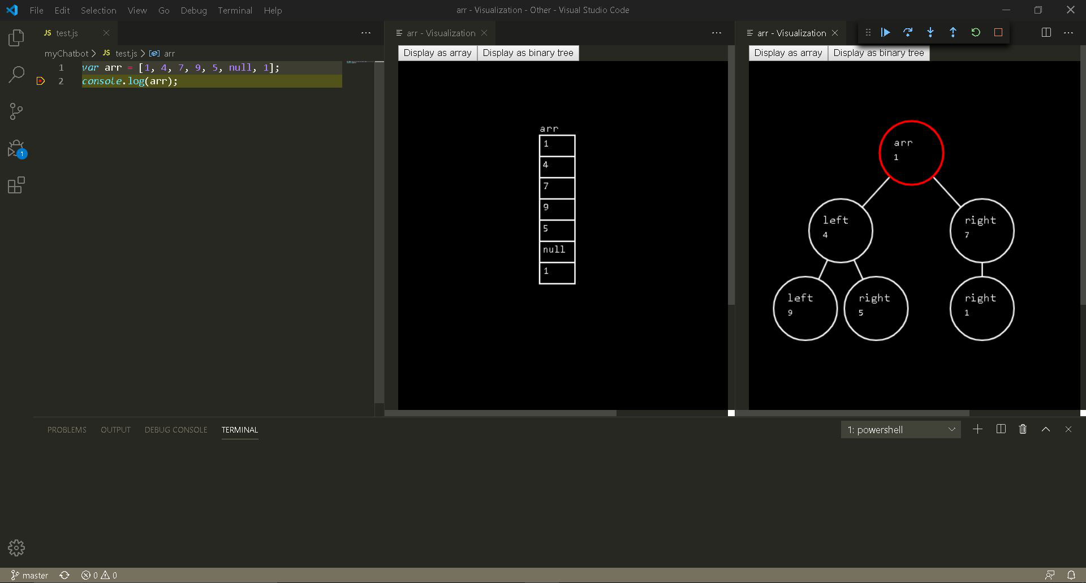Open the Manage gear settings icon
The image size is (1086, 583).
[x=16, y=547]
